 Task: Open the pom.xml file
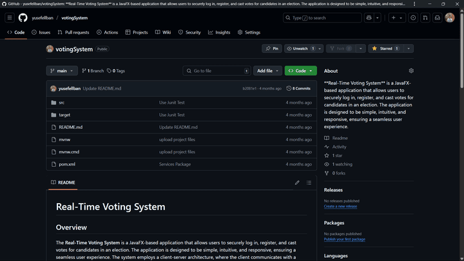tap(67, 164)
